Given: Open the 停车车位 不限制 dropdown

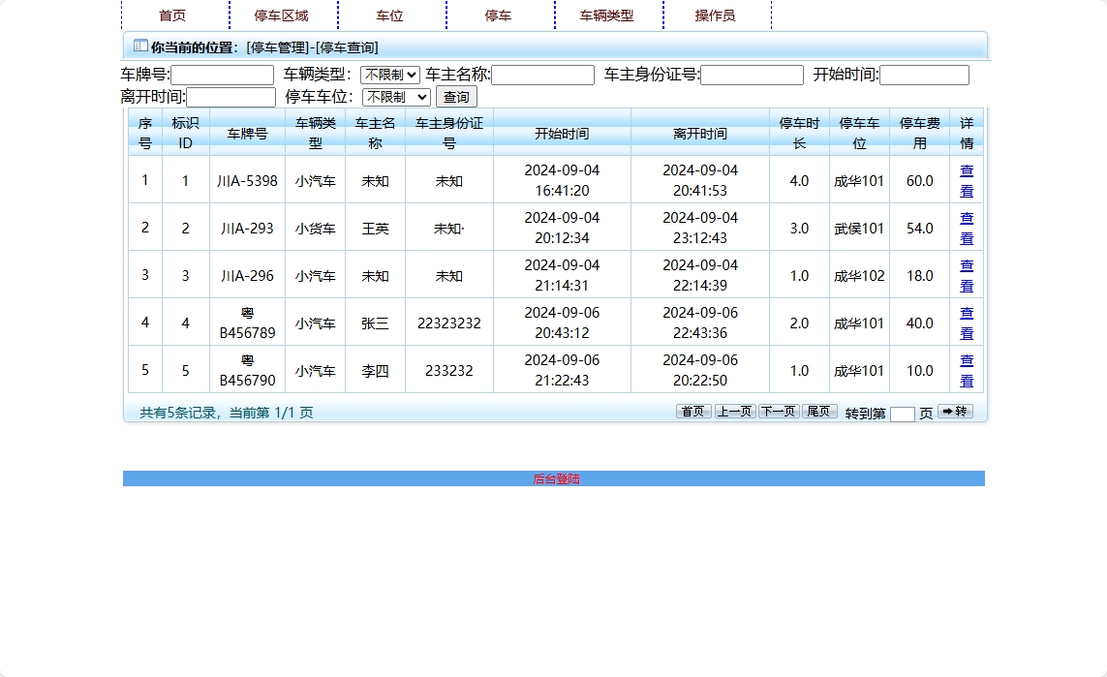Looking at the screenshot, I should (394, 96).
